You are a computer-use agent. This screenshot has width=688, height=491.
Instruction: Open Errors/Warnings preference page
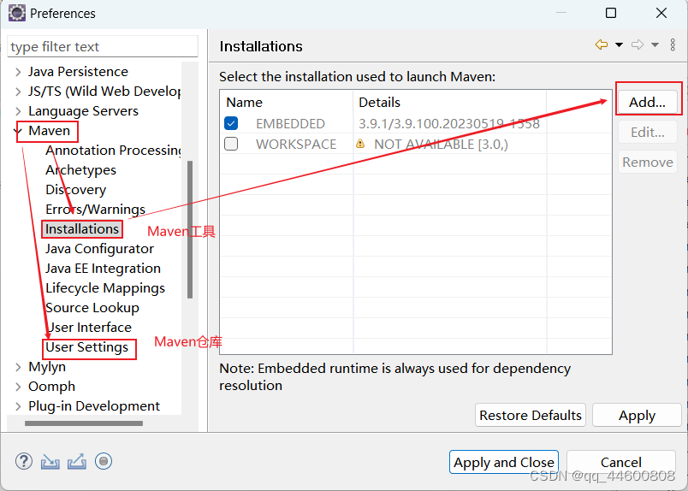[x=95, y=210]
